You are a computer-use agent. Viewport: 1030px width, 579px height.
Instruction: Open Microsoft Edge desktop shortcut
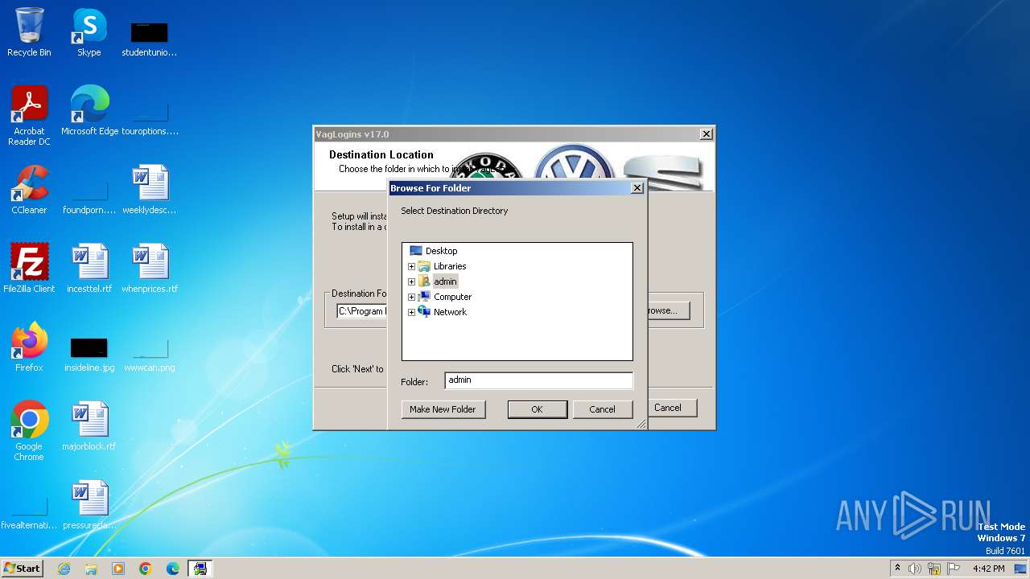point(89,111)
